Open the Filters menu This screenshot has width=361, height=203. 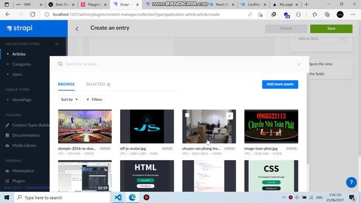94,99
